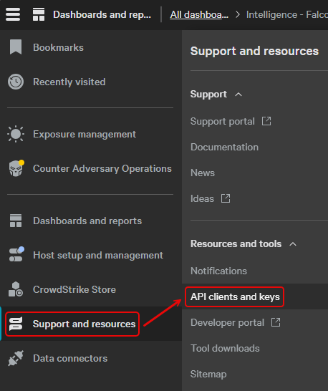Open Notifications under Resources and tools

pos(218,271)
